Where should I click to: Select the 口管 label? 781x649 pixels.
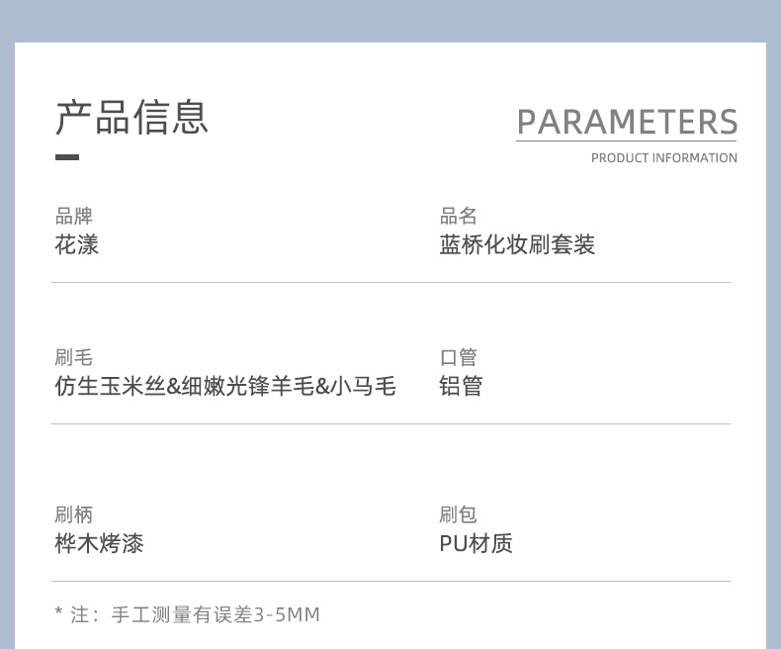coord(459,357)
